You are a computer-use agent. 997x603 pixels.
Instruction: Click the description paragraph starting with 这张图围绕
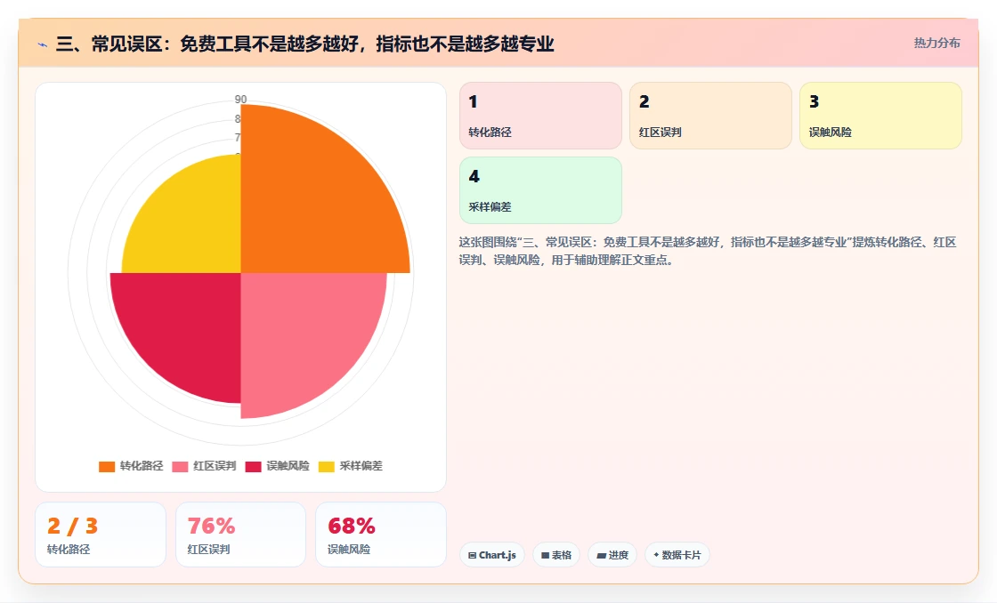[x=708, y=251]
